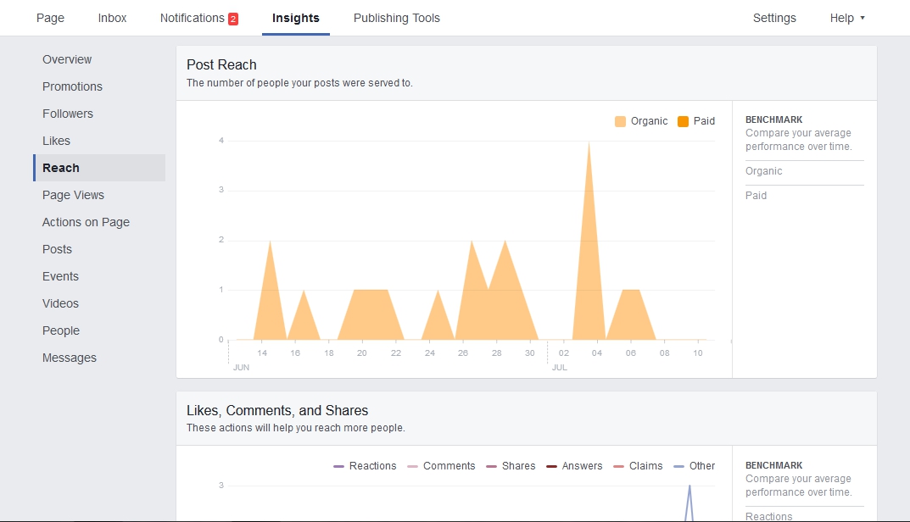Viewport: 910px width, 522px height.
Task: Open page Settings
Action: (x=775, y=18)
